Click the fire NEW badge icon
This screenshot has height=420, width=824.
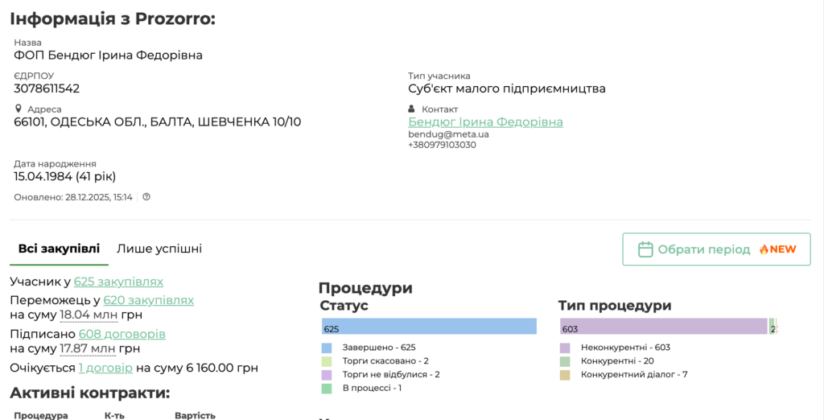click(x=764, y=249)
